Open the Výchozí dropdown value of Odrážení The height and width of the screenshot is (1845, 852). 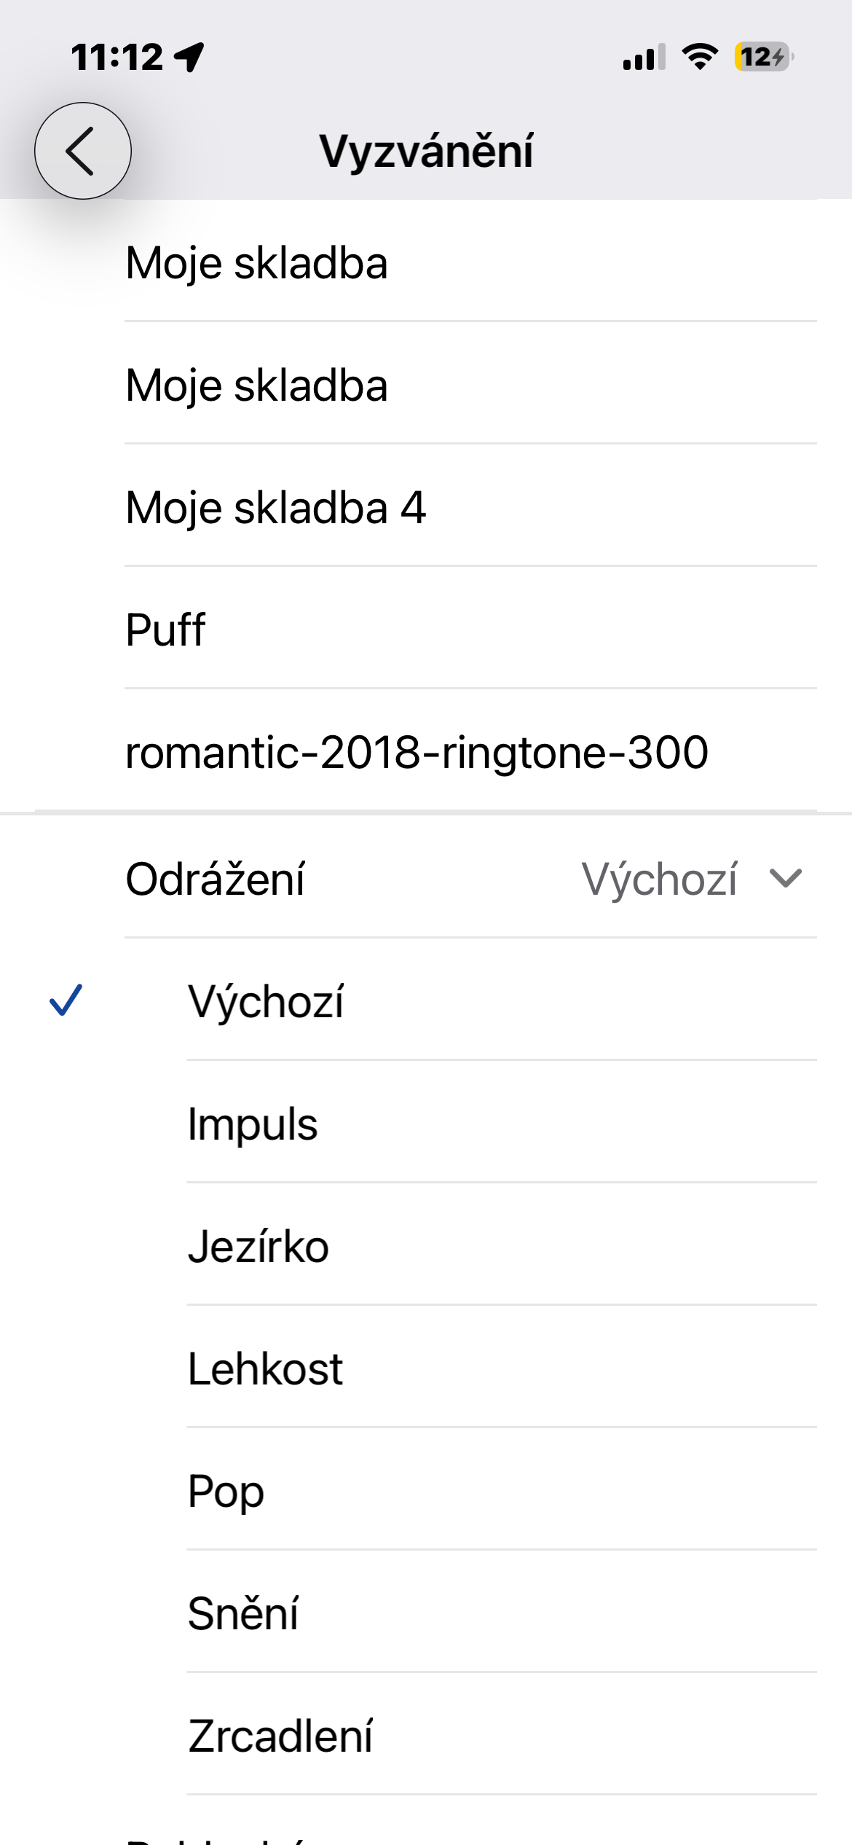coord(659,879)
